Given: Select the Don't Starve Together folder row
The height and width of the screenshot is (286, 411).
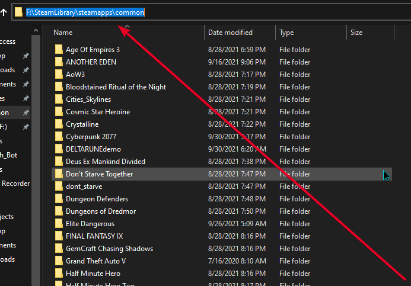Looking at the screenshot, I should [222, 174].
